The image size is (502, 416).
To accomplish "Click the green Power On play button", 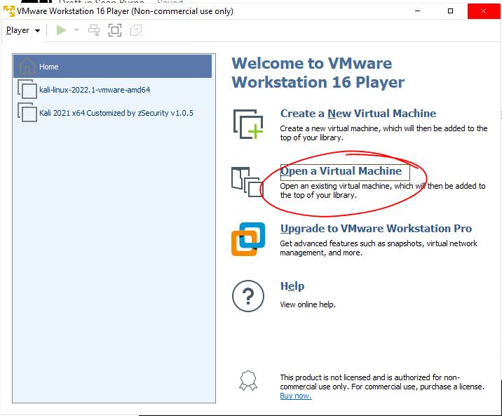I will click(61, 30).
